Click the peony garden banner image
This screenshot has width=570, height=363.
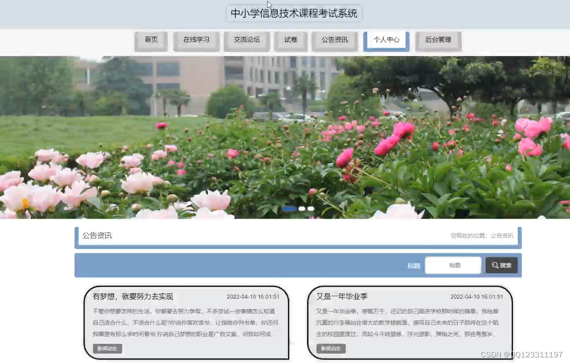(x=285, y=137)
